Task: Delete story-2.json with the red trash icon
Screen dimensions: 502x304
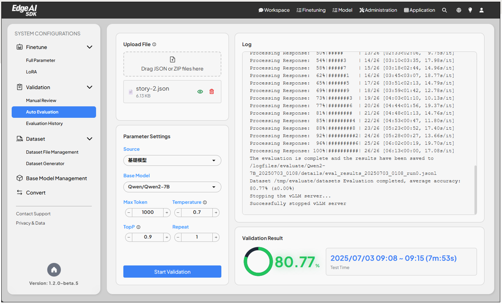Action: coord(212,92)
